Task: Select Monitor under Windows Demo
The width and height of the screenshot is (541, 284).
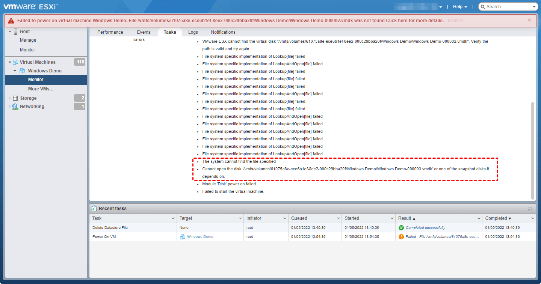Action: (x=46, y=80)
